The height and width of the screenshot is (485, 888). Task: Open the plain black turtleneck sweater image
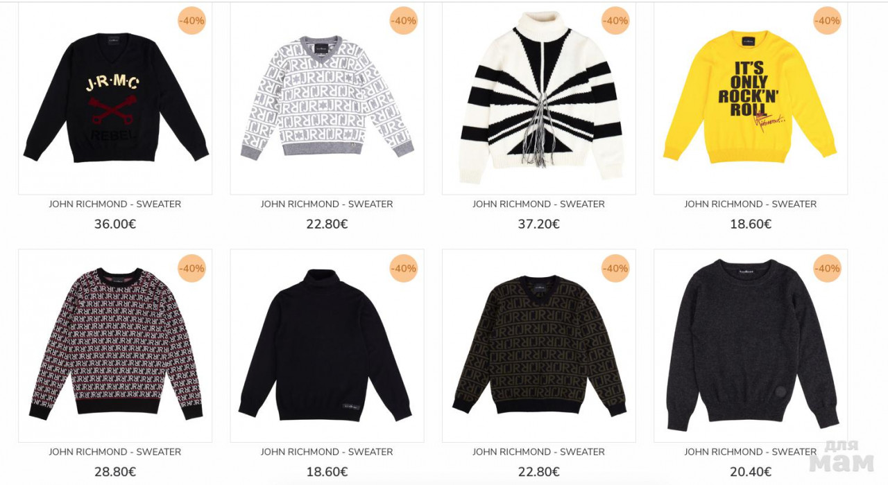[x=327, y=346]
